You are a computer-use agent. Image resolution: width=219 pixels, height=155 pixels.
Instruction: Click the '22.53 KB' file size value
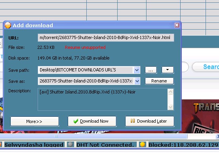tap(46, 47)
